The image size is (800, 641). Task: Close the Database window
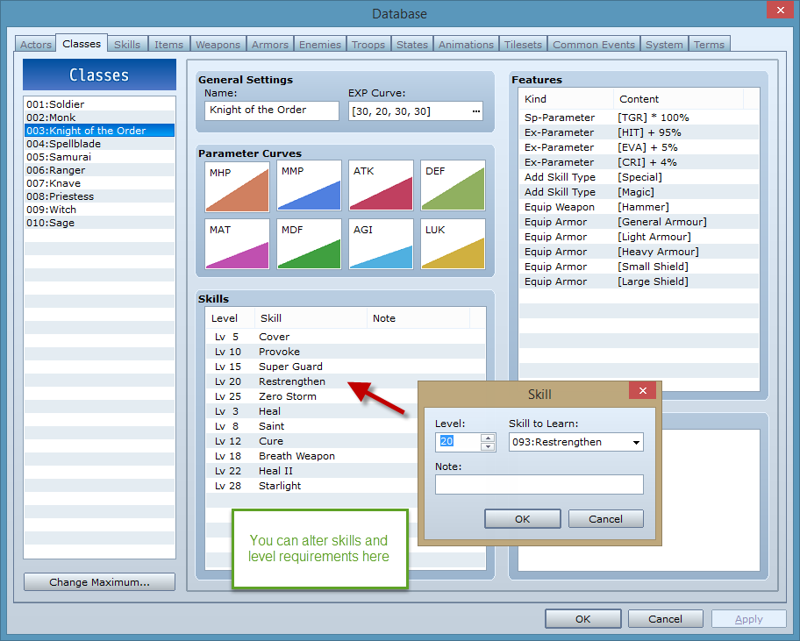tap(781, 10)
